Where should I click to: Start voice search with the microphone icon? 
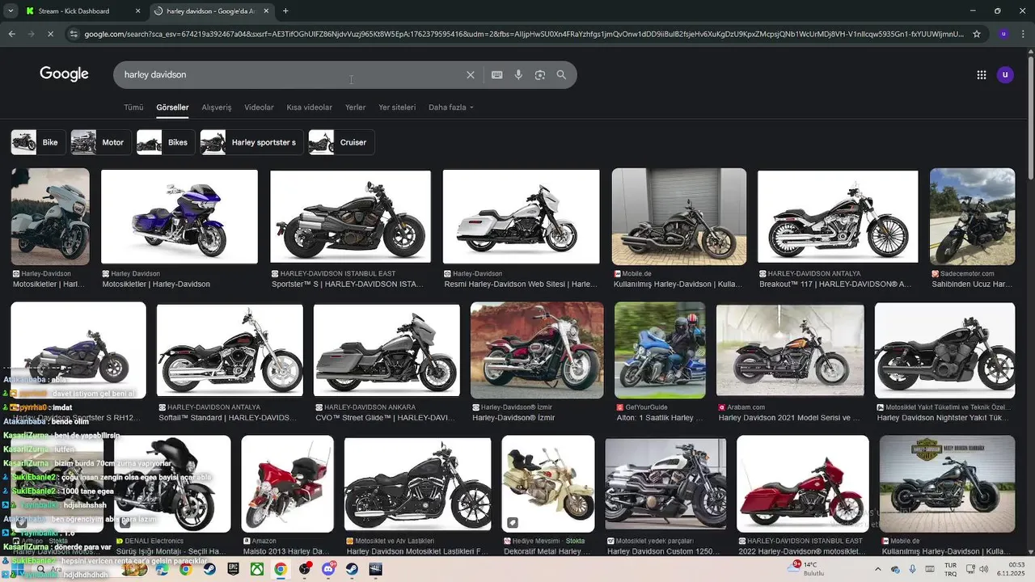point(518,74)
